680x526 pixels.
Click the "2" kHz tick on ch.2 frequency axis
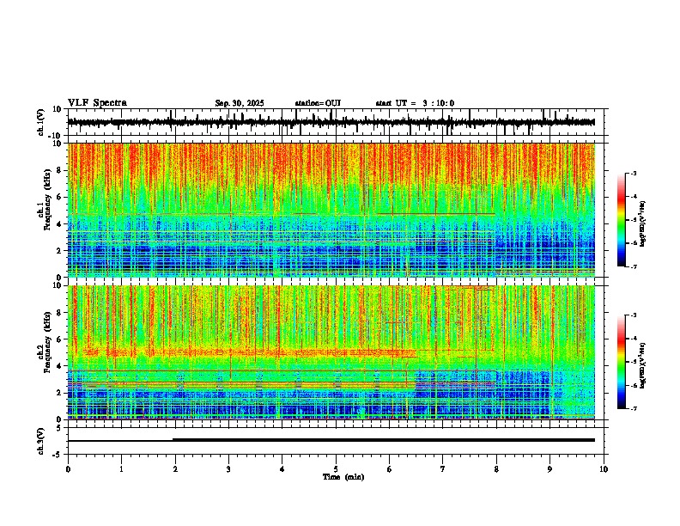tap(59, 393)
